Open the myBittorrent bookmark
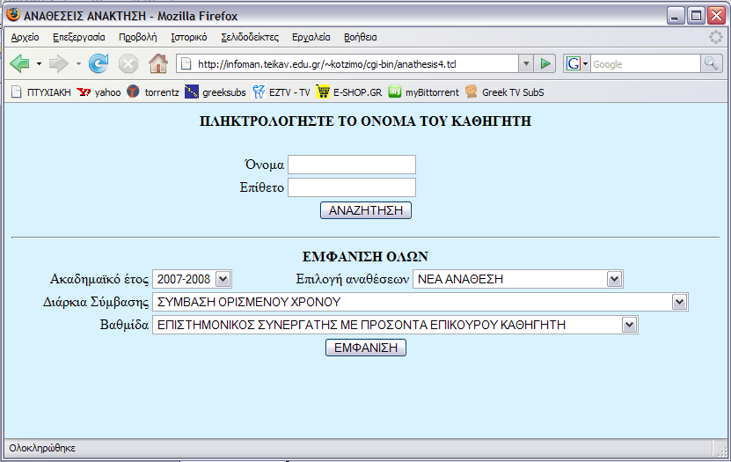The width and height of the screenshot is (731, 462). pos(423,92)
